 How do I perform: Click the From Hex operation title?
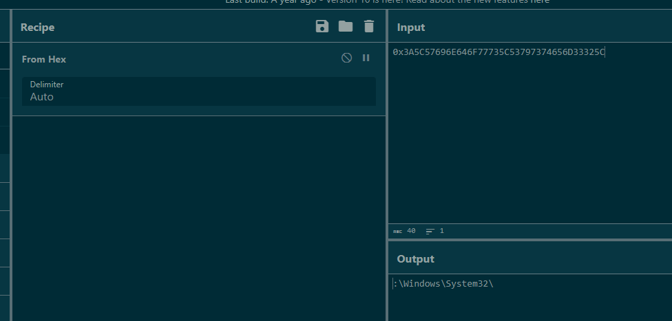tap(44, 59)
